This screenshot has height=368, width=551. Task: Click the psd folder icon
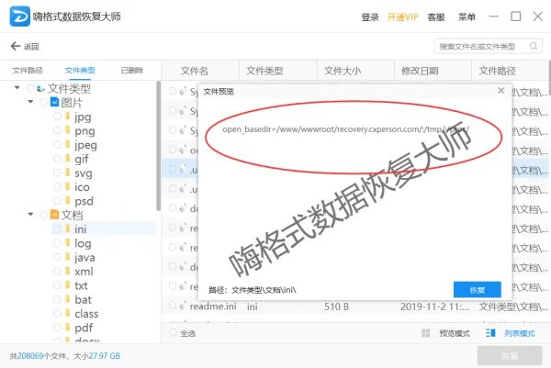(x=68, y=200)
